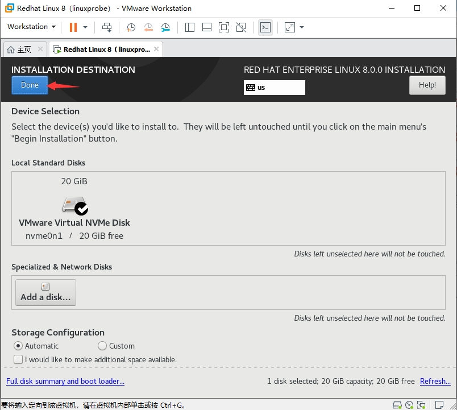
Task: Click the pause virtual machine icon
Action: (73, 27)
